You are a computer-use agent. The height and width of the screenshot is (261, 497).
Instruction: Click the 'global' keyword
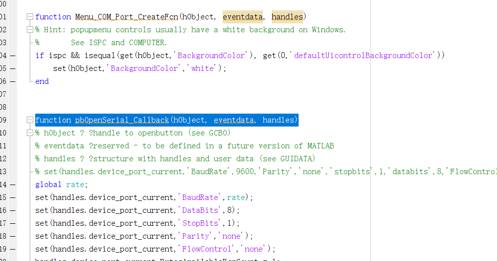[x=48, y=185]
